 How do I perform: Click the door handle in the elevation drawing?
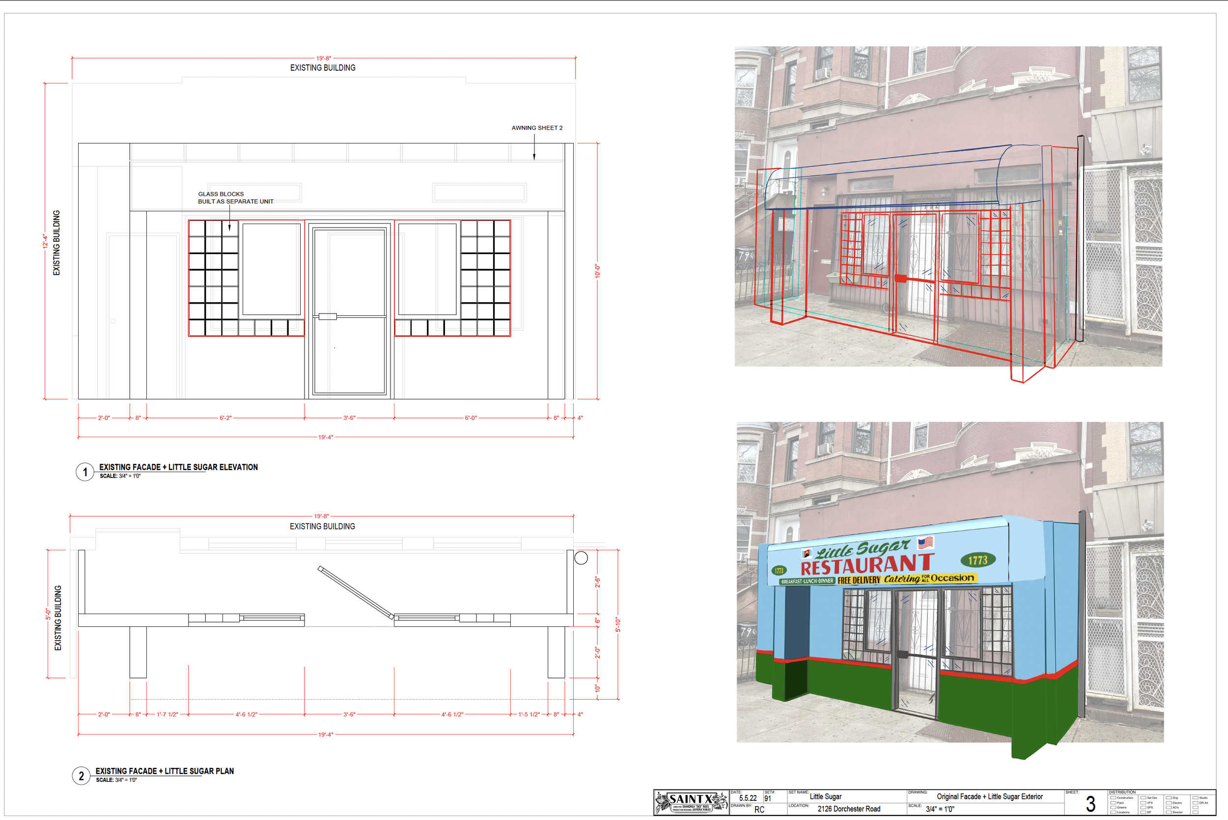328,316
